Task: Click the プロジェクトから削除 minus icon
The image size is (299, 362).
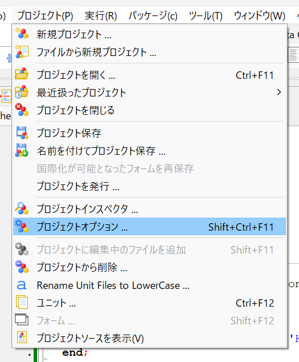Action: click(x=22, y=267)
